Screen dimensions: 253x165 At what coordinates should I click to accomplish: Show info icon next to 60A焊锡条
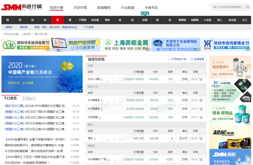click(102, 109)
